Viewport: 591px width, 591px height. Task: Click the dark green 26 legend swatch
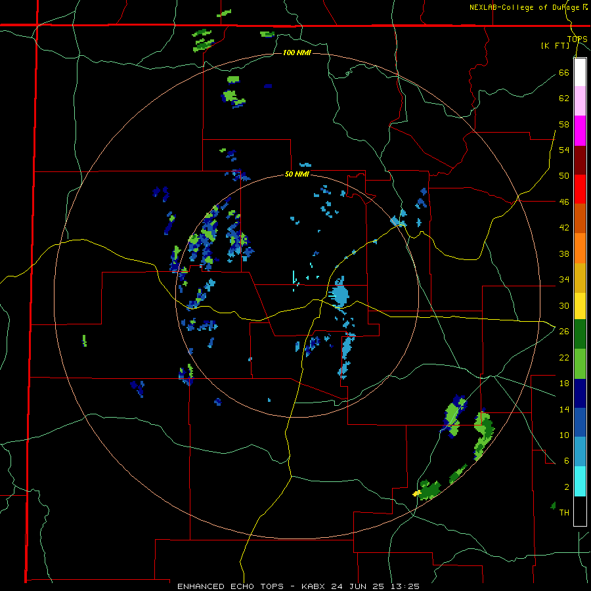point(580,334)
